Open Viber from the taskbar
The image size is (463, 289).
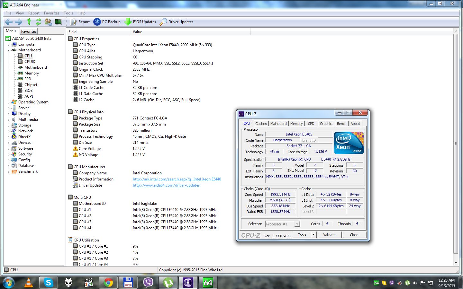coord(148,283)
